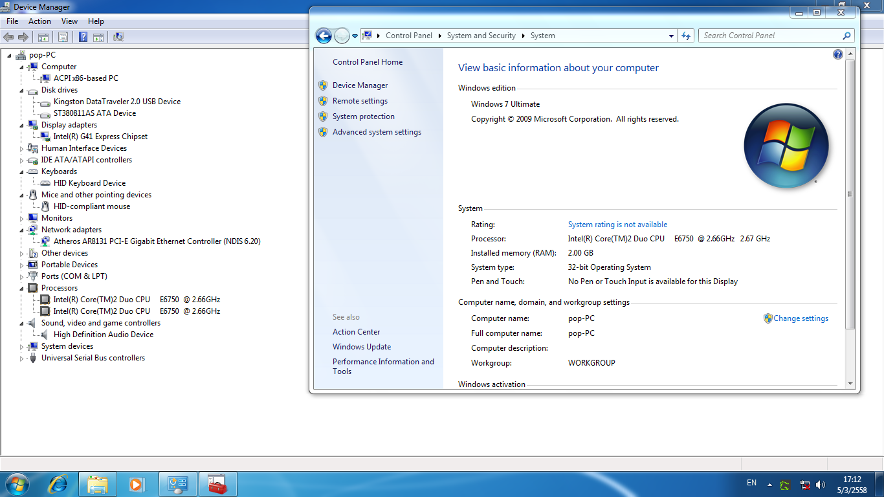Open the File menu in Device Manager
The image size is (884, 497).
[x=12, y=21]
